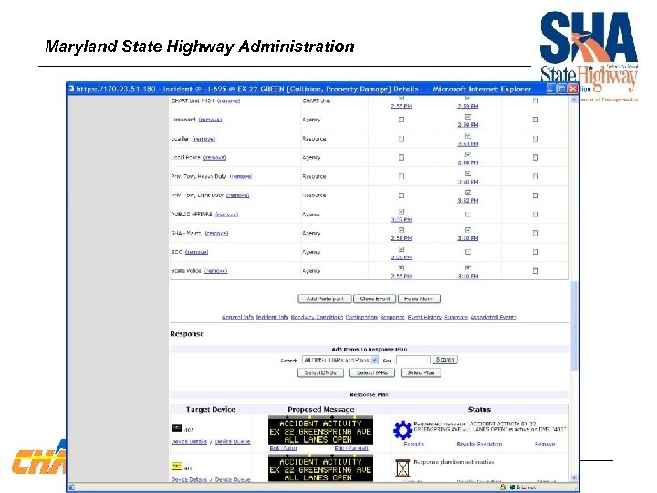The height and width of the screenshot is (493, 657).
Task: Open Device Details for DMS 405
Action: tap(190, 442)
